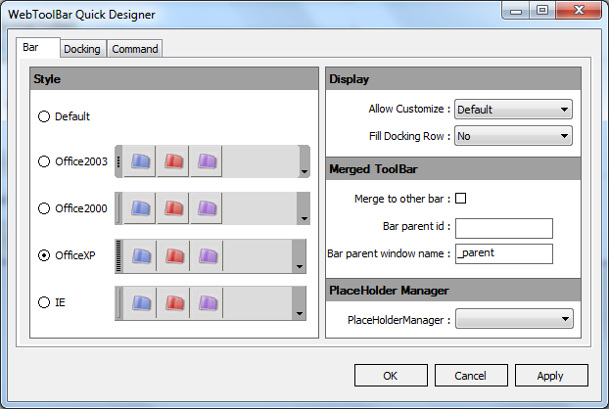Viewport: 609px width, 409px height.
Task: Click the Bar parent id text field
Action: [x=504, y=228]
